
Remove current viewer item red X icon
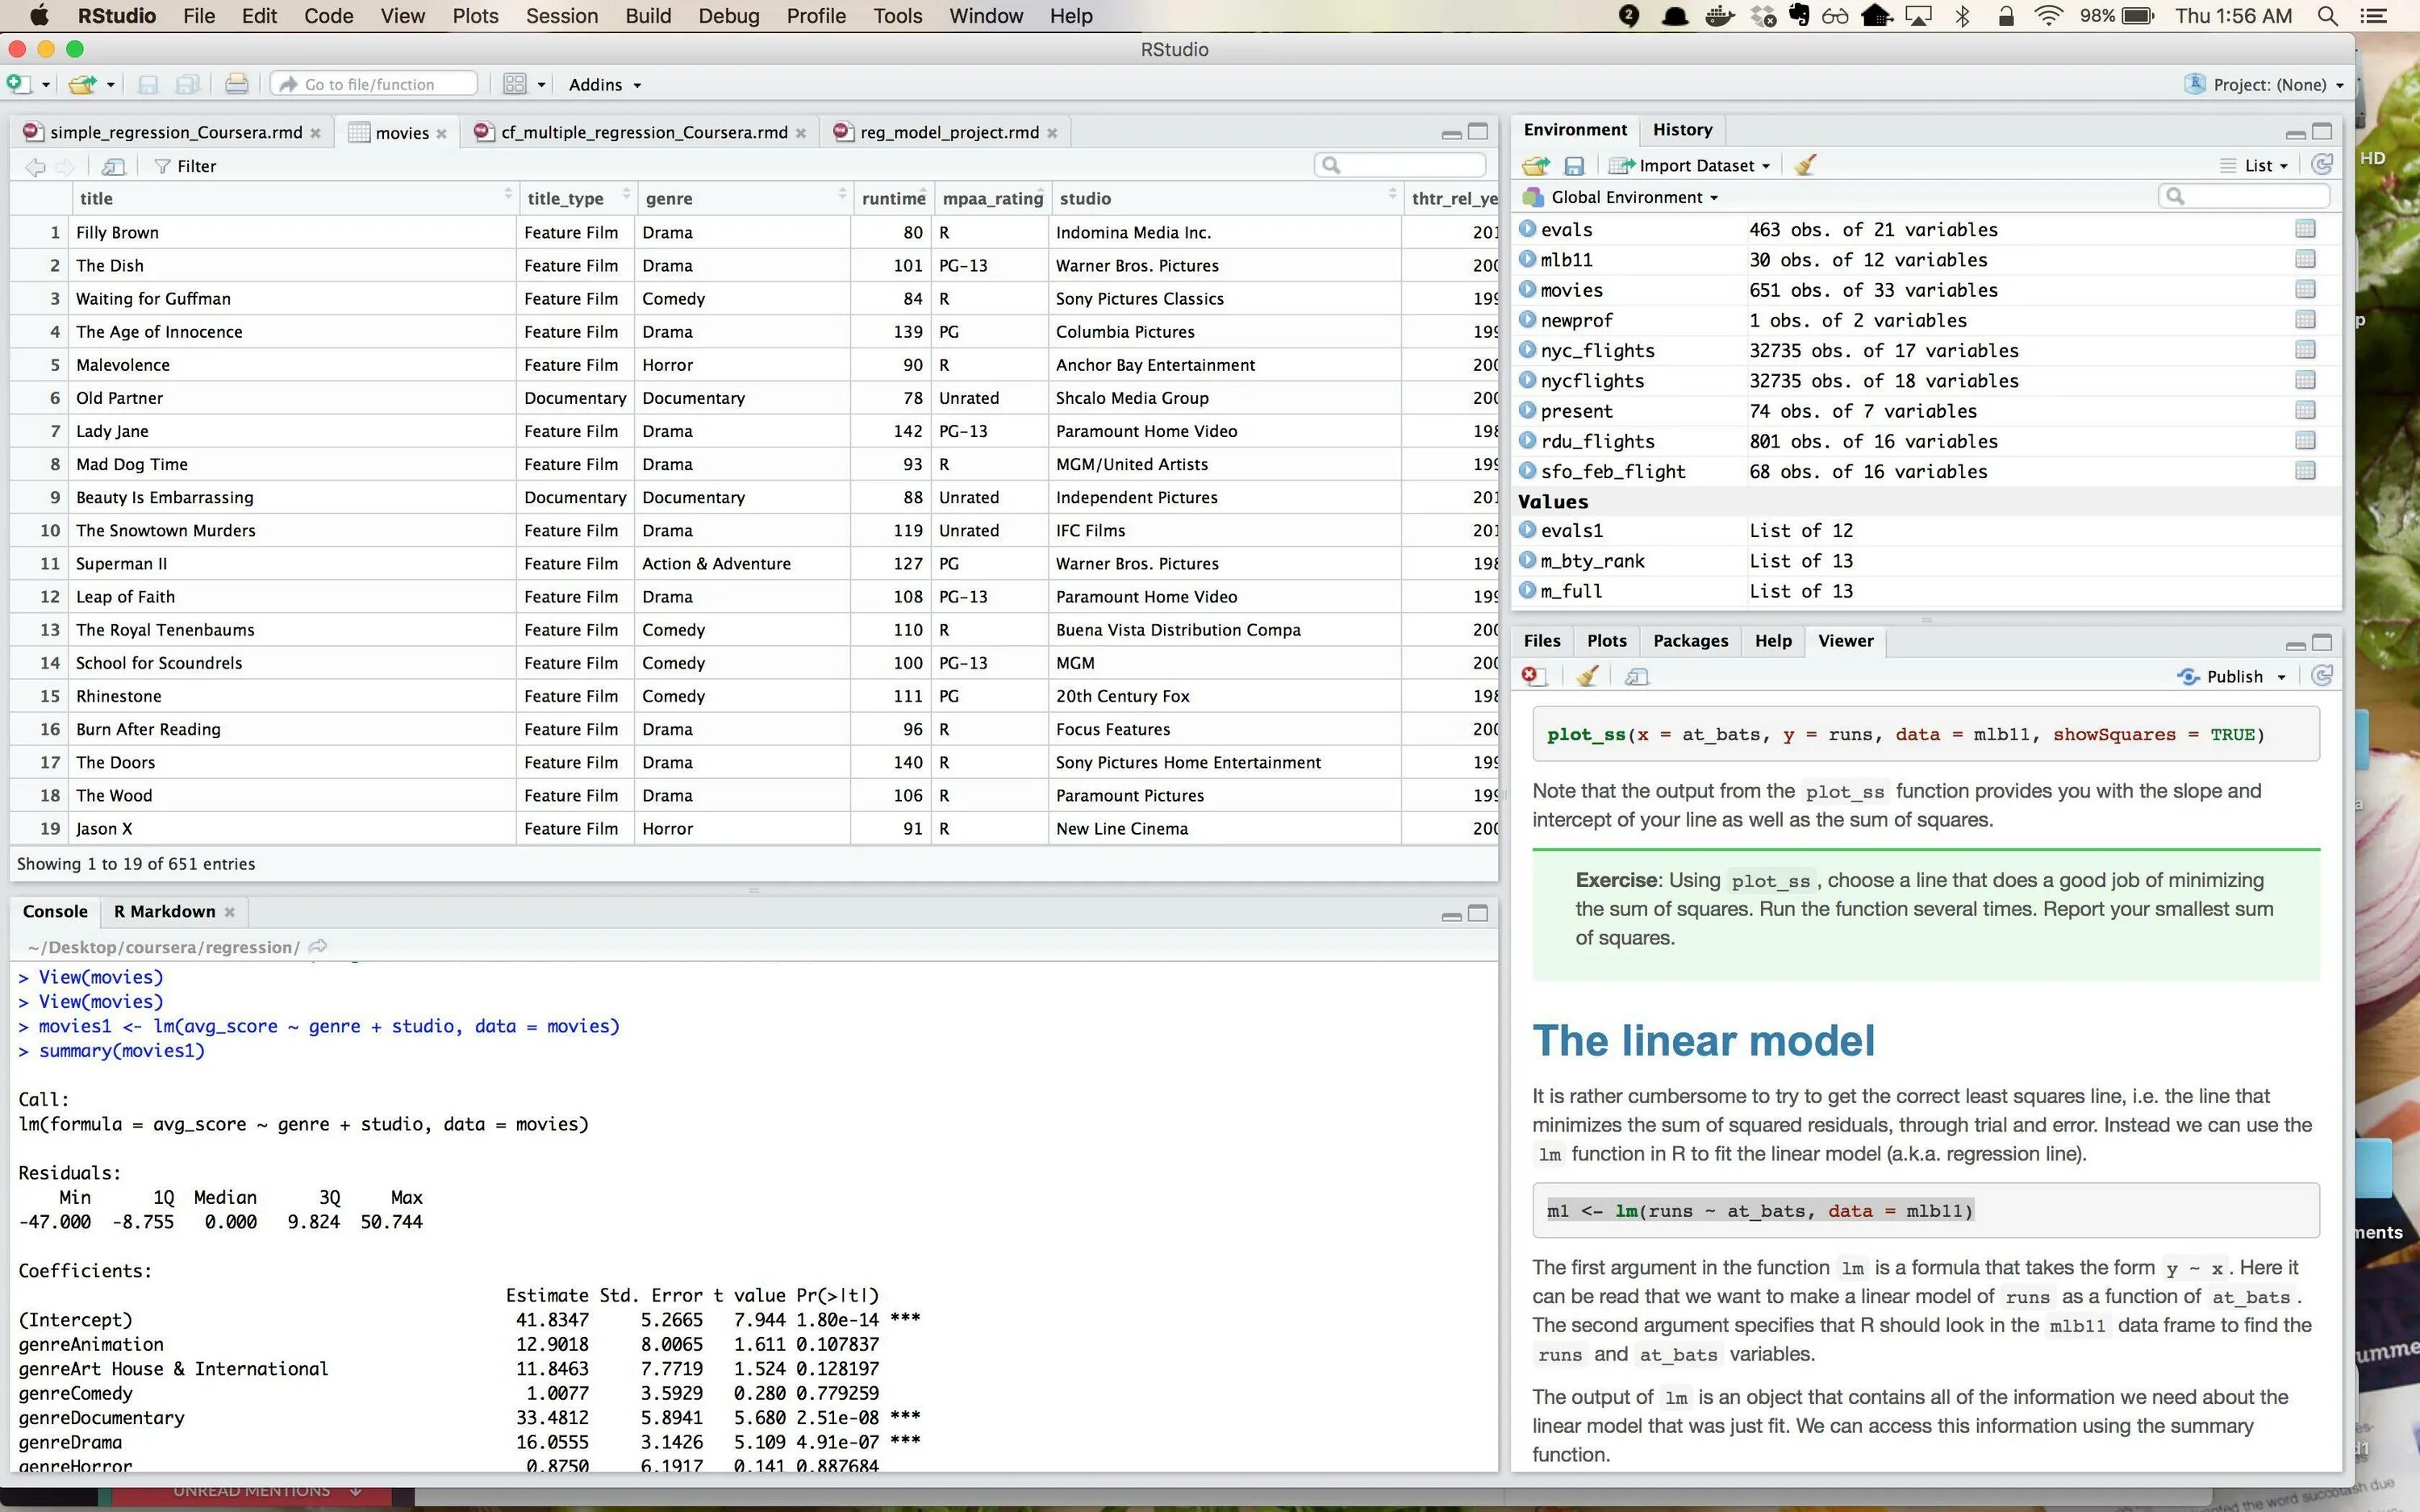click(x=1531, y=677)
